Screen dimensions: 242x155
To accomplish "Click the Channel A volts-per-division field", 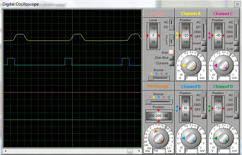I will [191, 78].
